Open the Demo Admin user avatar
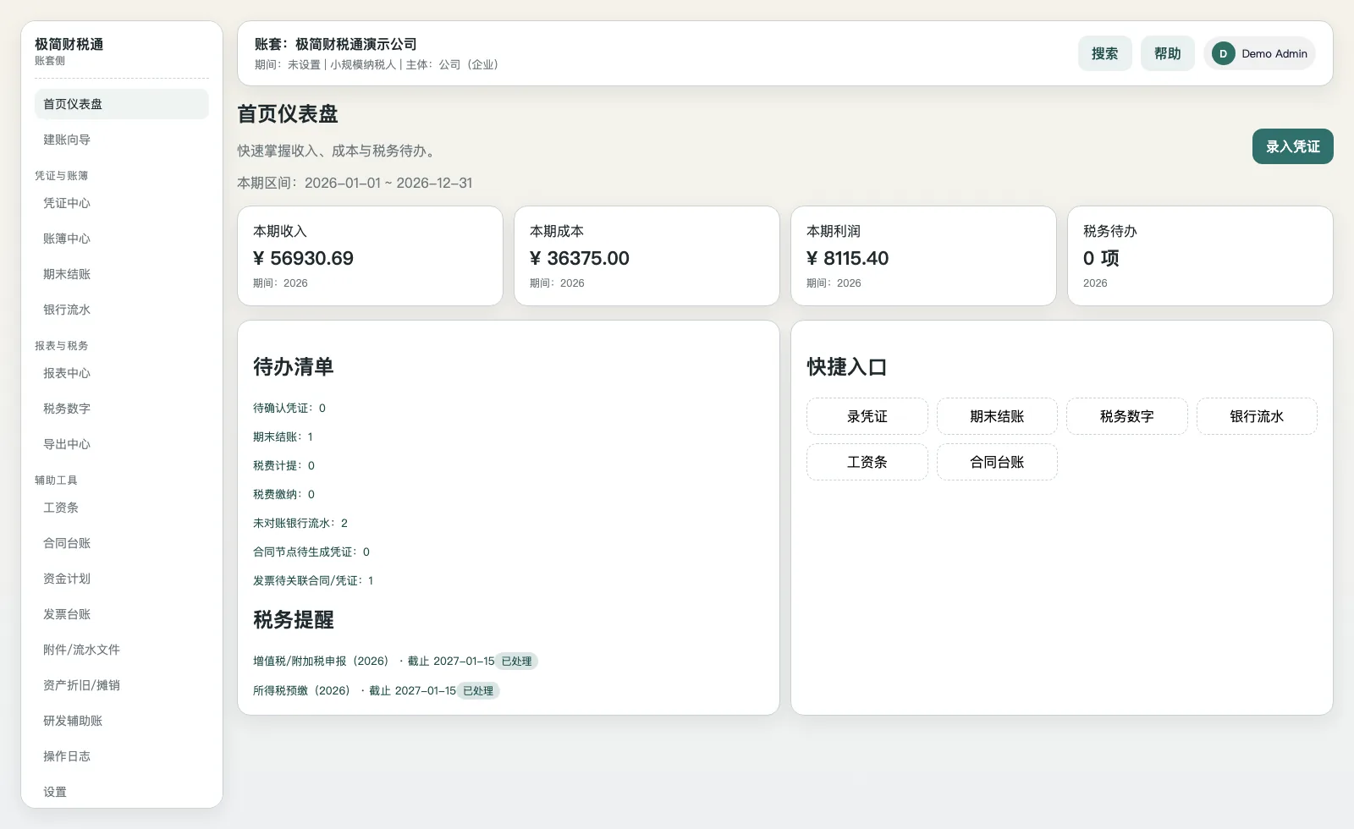 pos(1259,53)
